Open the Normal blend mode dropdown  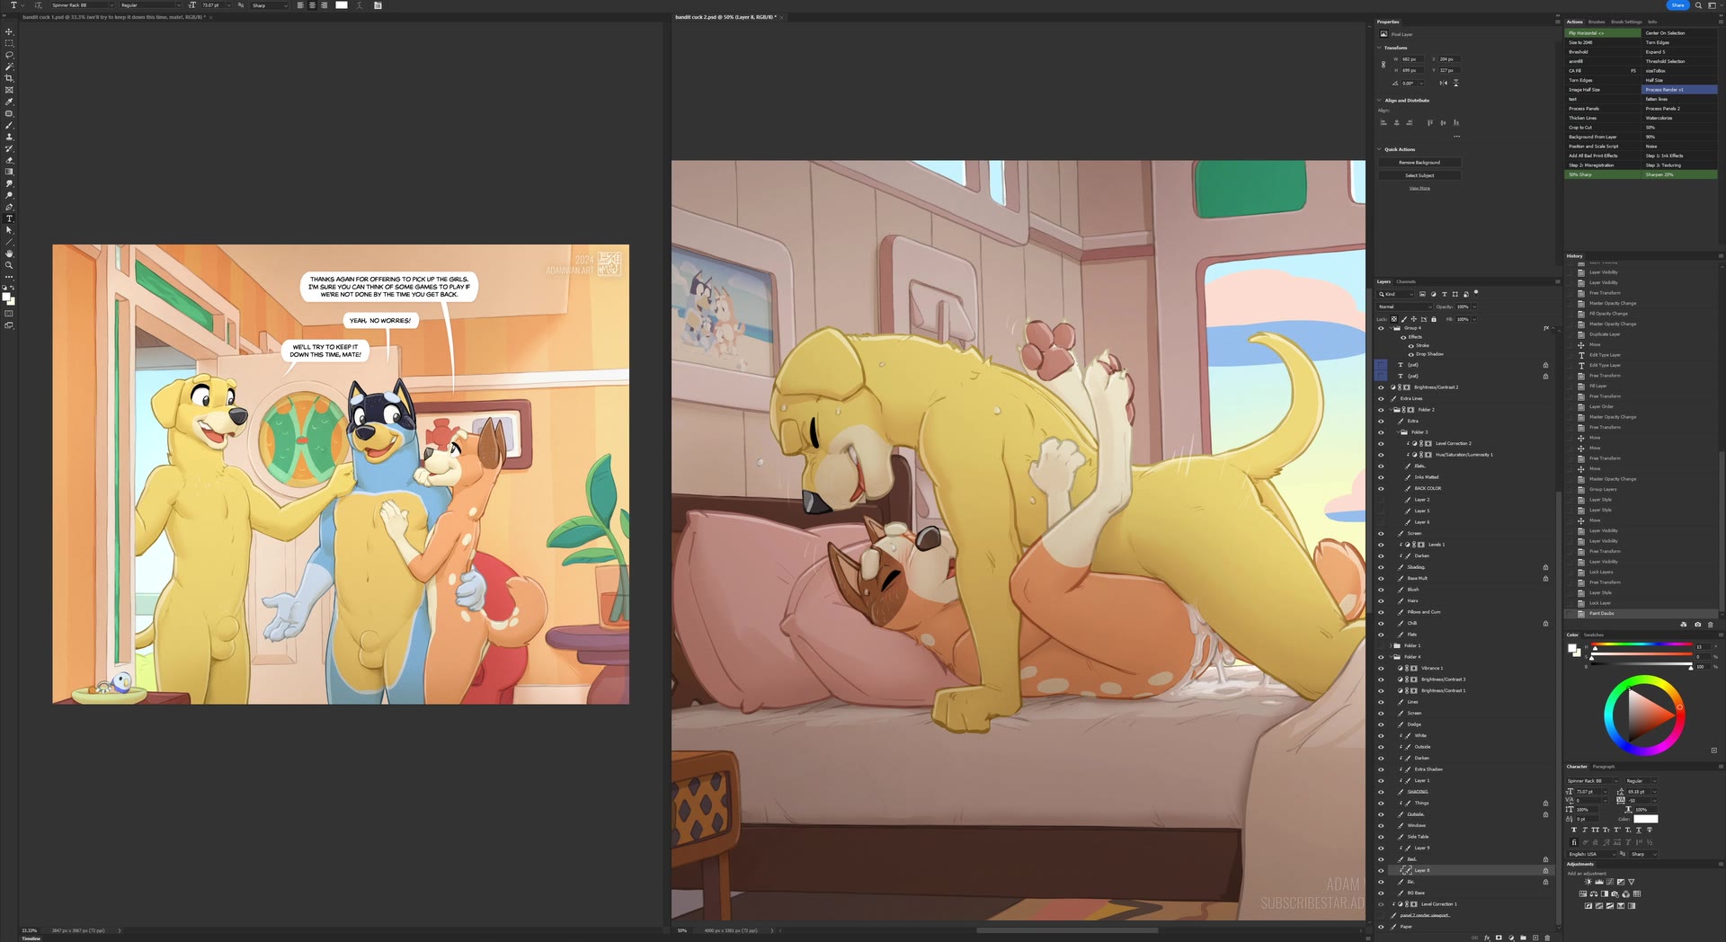[1405, 307]
